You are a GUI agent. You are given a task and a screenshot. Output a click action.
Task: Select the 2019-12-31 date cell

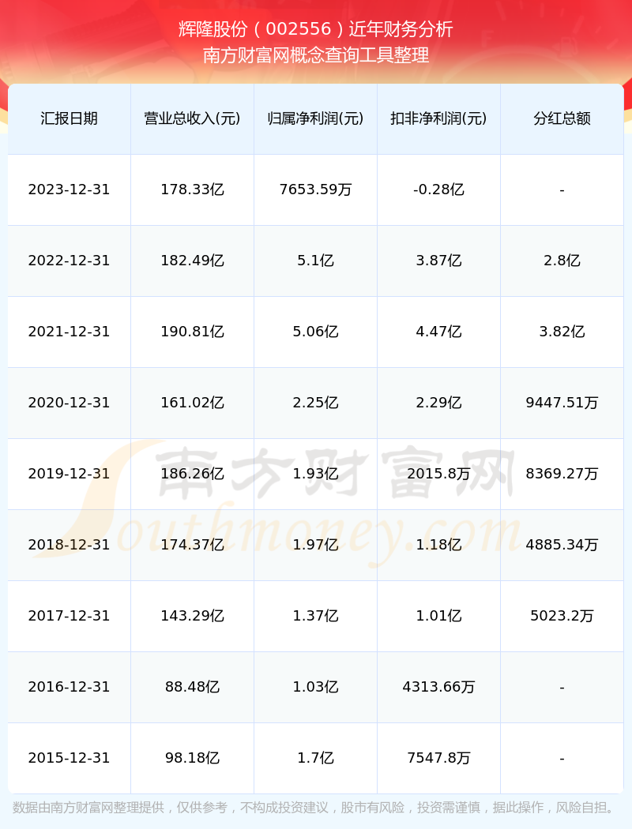coord(70,474)
